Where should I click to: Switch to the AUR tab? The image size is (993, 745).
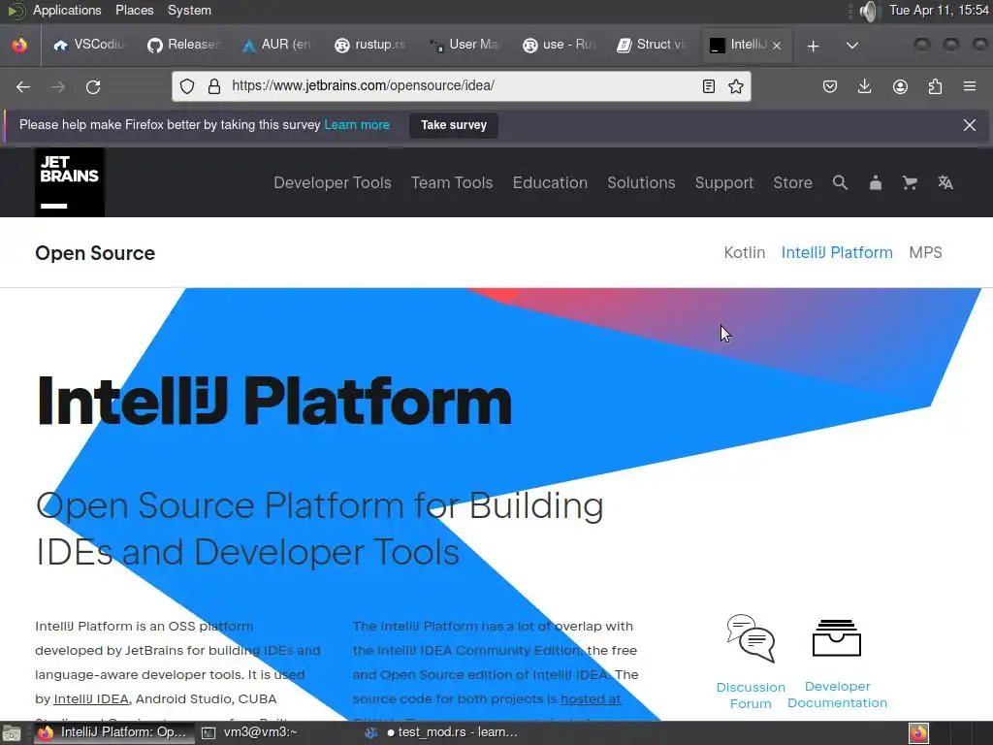[x=277, y=45]
